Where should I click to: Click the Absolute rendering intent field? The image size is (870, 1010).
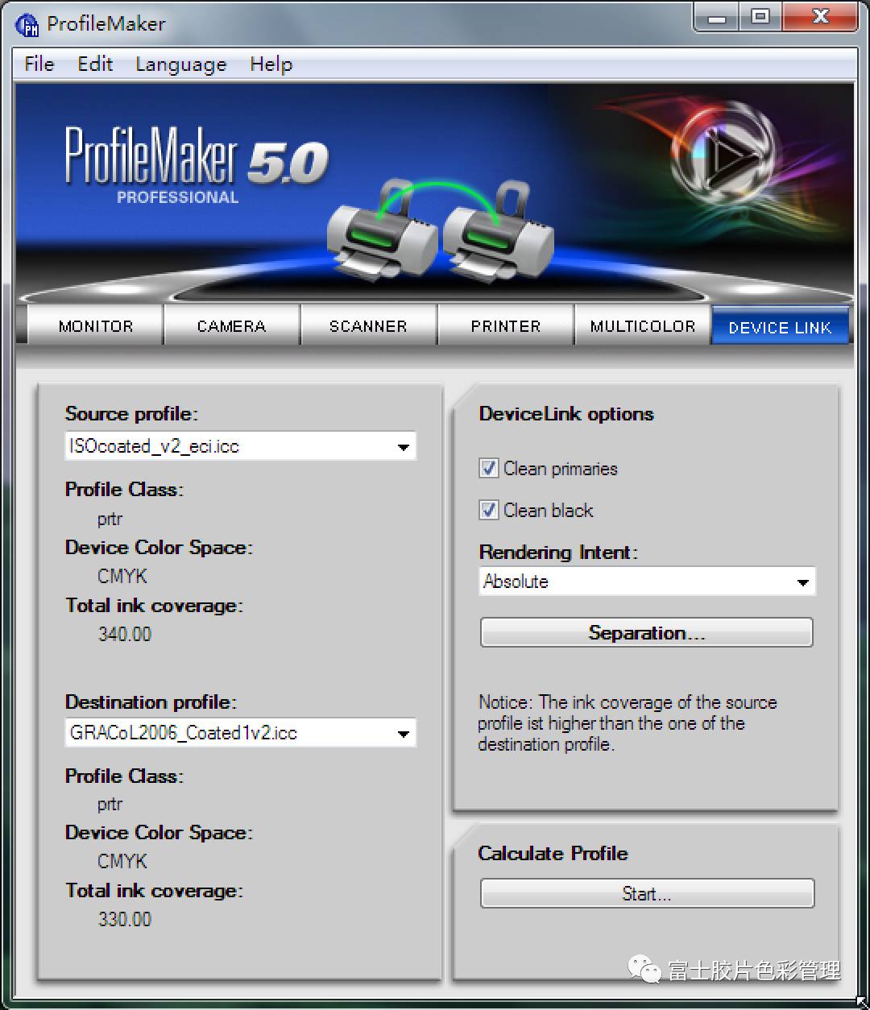[x=647, y=582]
